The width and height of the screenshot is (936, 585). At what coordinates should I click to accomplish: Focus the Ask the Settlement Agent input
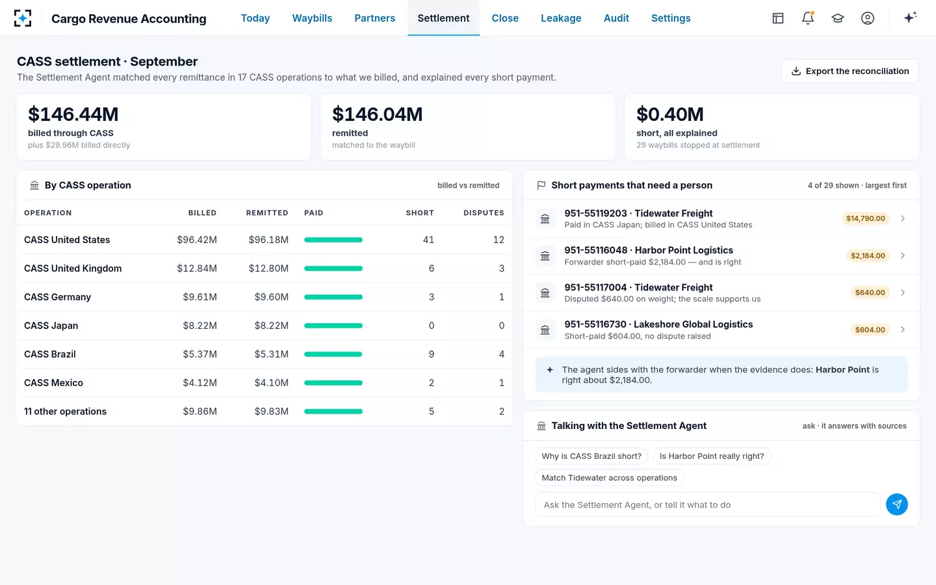707,504
